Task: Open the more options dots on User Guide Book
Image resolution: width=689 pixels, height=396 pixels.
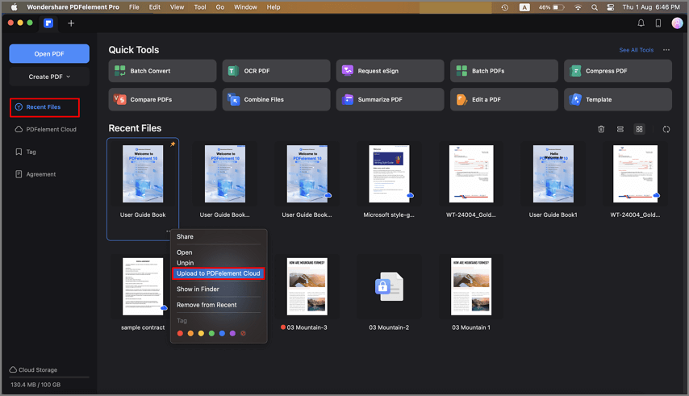Action: point(168,231)
